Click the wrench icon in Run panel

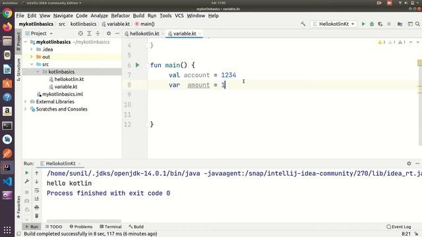pyautogui.click(x=27, y=182)
